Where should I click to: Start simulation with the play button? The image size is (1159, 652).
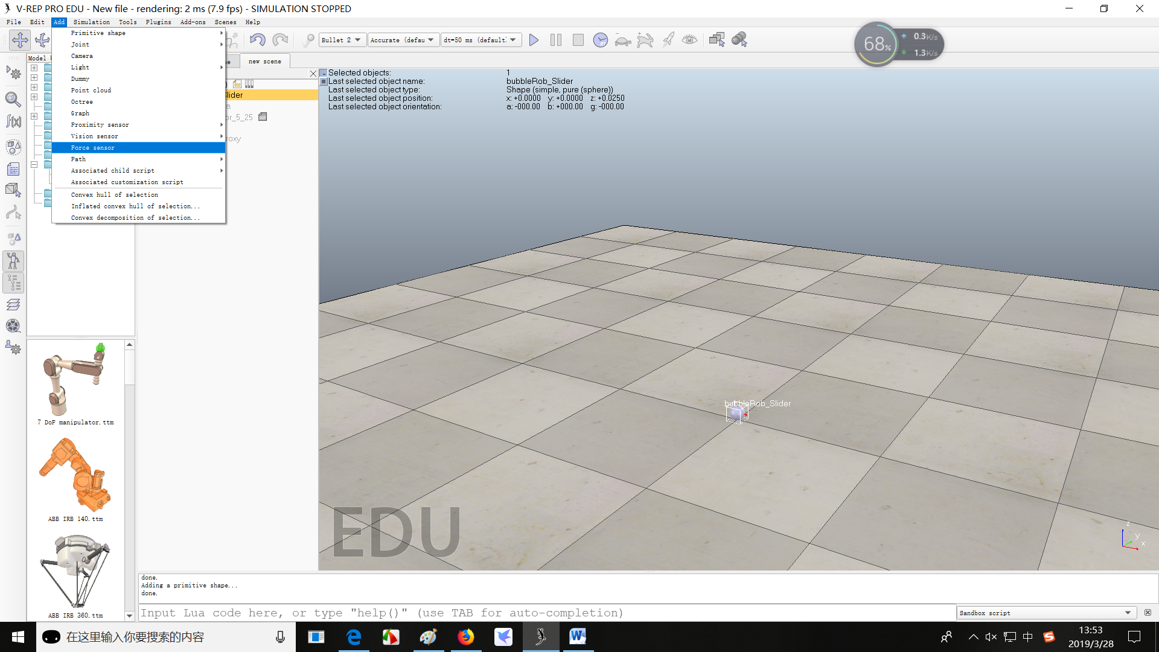point(534,40)
